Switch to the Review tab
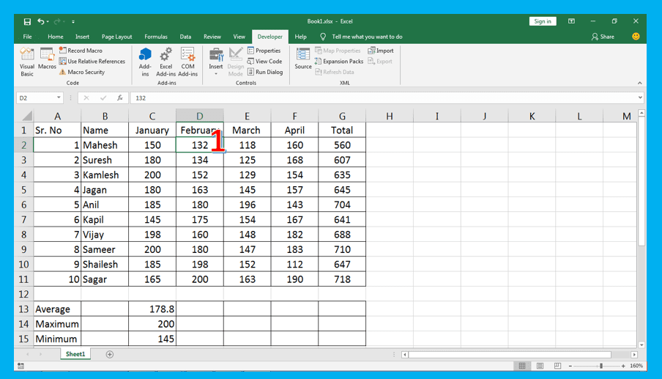 pyautogui.click(x=212, y=37)
